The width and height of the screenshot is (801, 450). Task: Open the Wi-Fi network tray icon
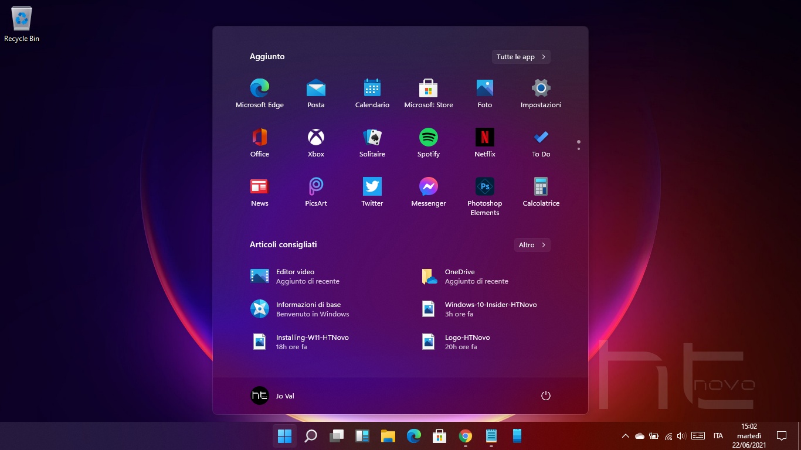tap(668, 436)
